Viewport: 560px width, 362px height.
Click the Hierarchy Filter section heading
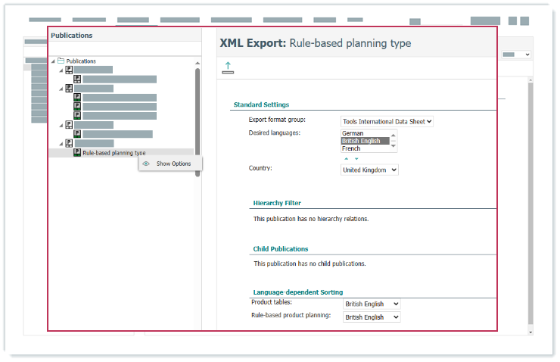pos(277,203)
